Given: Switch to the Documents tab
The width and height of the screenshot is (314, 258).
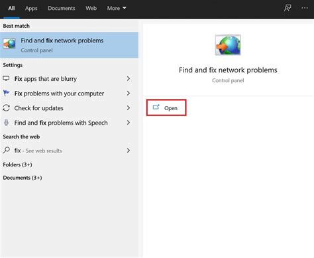Looking at the screenshot, I should point(62,8).
